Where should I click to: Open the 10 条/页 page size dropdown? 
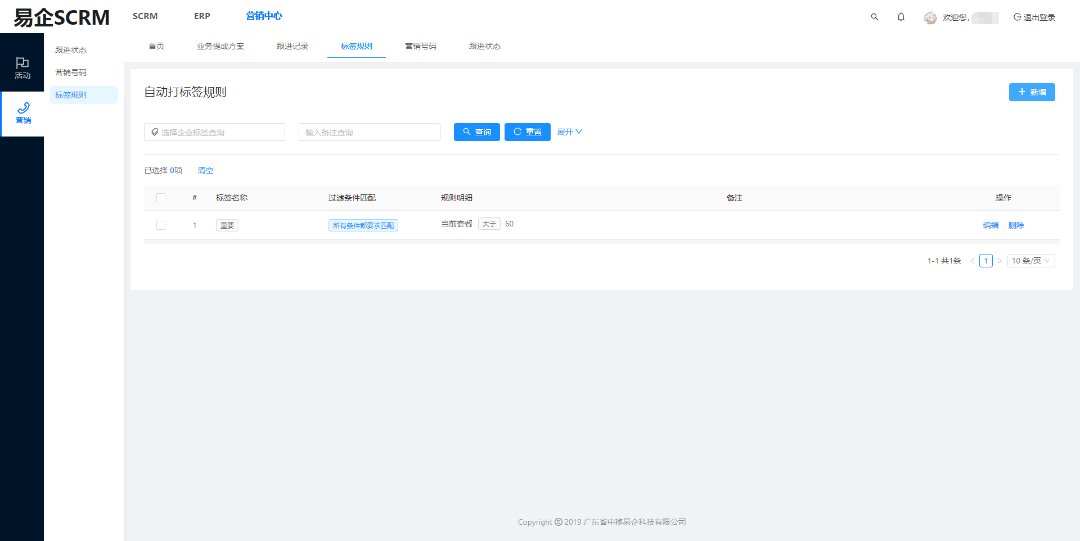[1030, 261]
